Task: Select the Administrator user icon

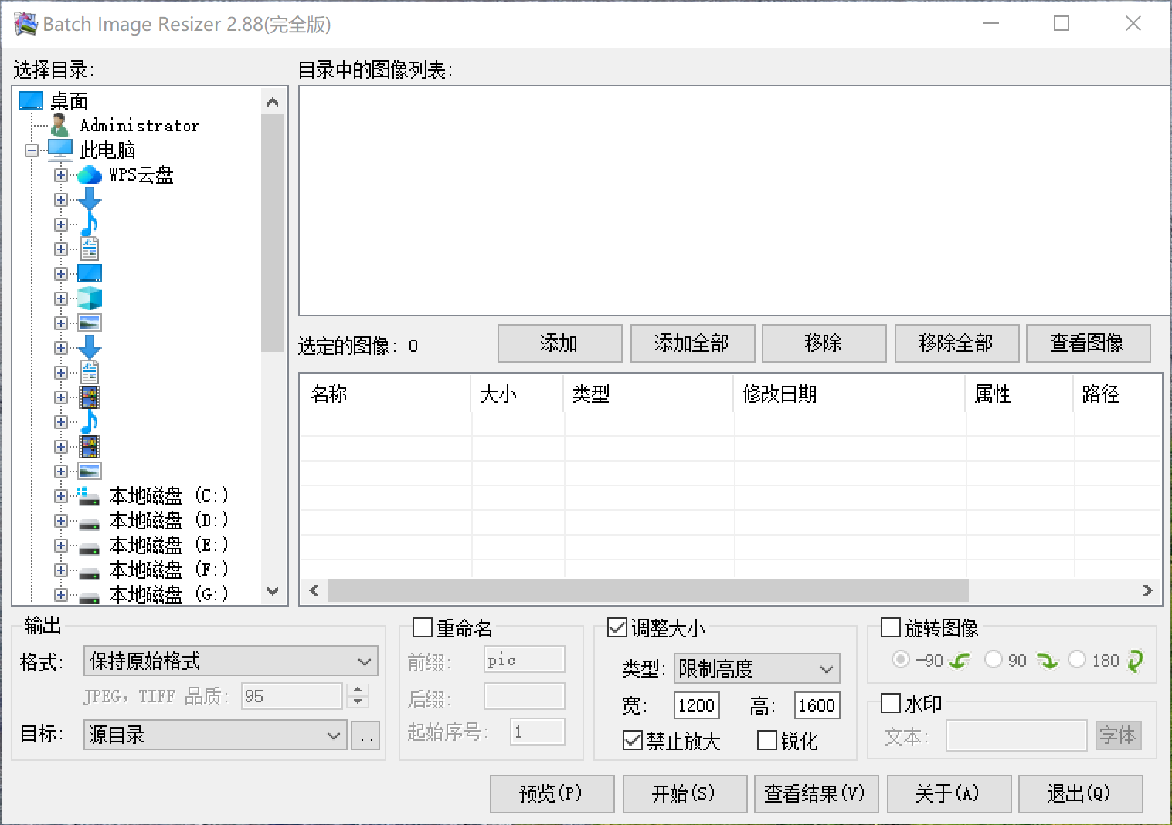Action: 59,125
